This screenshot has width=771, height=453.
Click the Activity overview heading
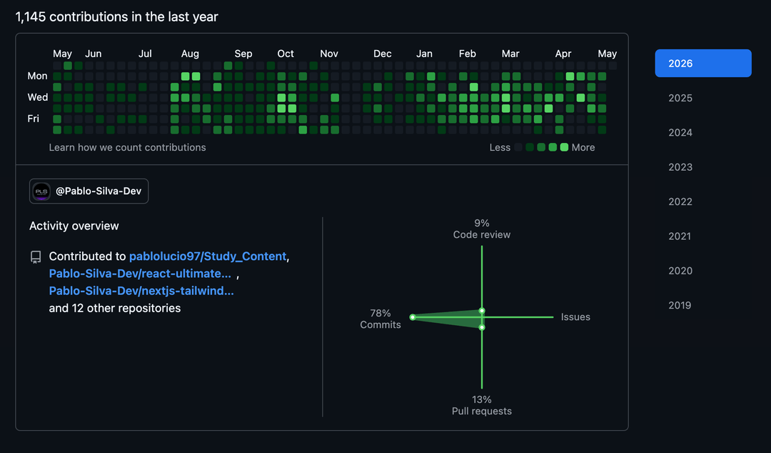click(x=74, y=226)
